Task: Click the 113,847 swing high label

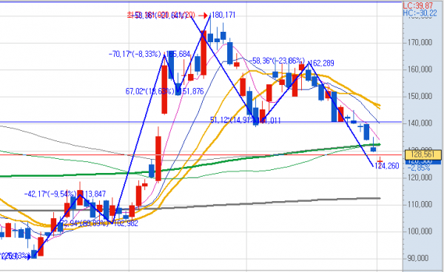Action: click(x=94, y=194)
